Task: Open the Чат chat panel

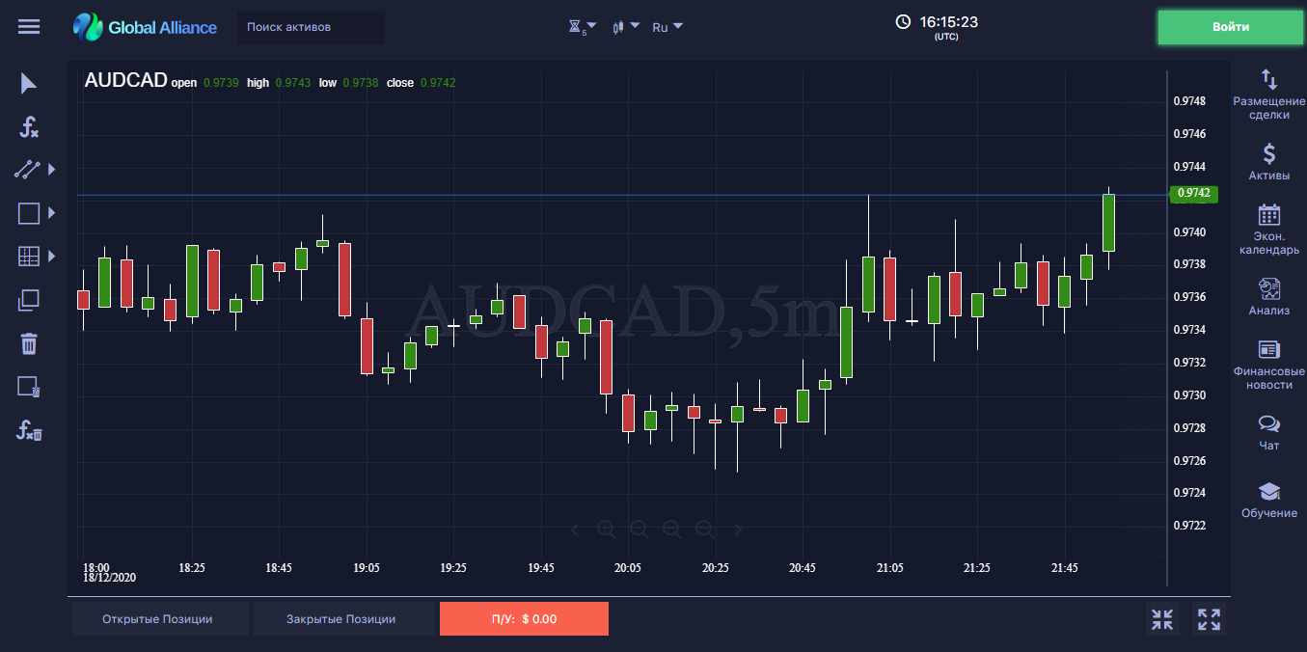Action: [1268, 432]
